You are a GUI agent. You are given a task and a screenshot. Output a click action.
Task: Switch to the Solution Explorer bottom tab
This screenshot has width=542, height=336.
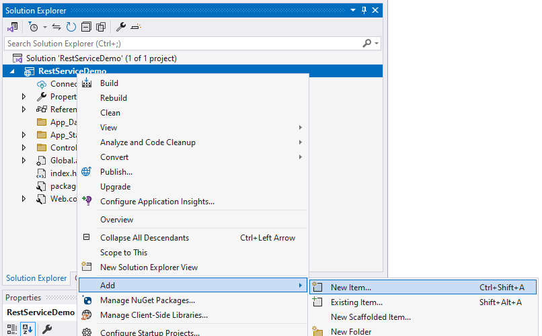point(36,278)
